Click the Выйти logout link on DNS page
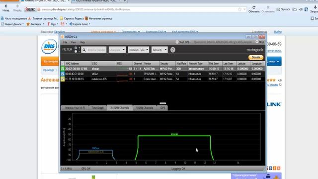318x179 pixels. point(278,32)
